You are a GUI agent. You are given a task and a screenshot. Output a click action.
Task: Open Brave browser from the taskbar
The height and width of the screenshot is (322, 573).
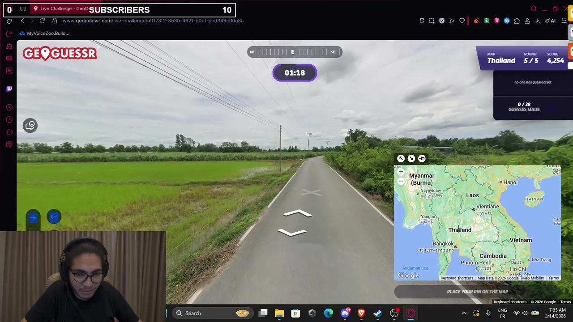361,313
